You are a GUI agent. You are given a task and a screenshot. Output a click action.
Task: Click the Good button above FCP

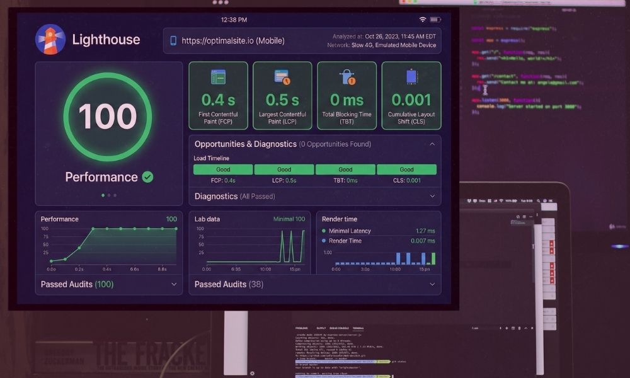[223, 169]
